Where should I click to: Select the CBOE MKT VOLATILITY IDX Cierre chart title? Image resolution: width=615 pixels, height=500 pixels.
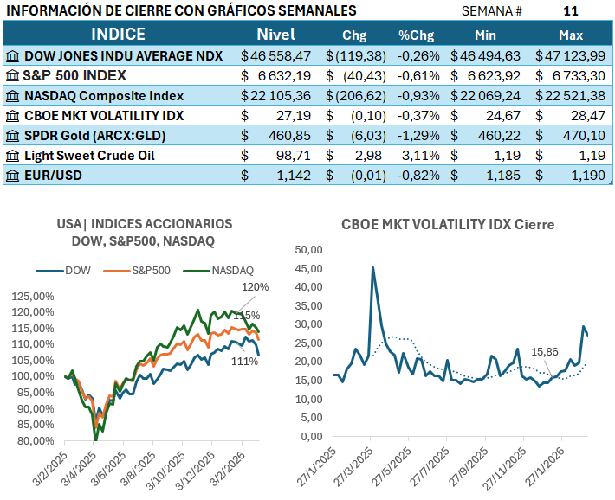448,224
